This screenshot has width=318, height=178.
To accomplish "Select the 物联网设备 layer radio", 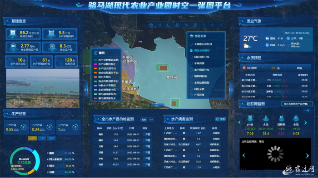I will (x=191, y=76).
